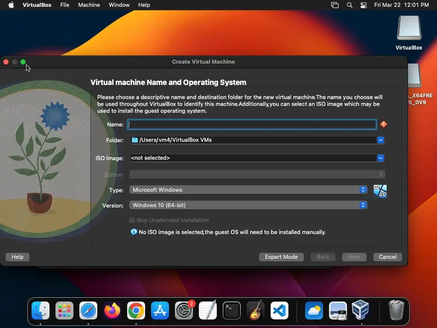The width and height of the screenshot is (437, 328).
Task: Open Weather app from the dock
Action: [x=314, y=310]
